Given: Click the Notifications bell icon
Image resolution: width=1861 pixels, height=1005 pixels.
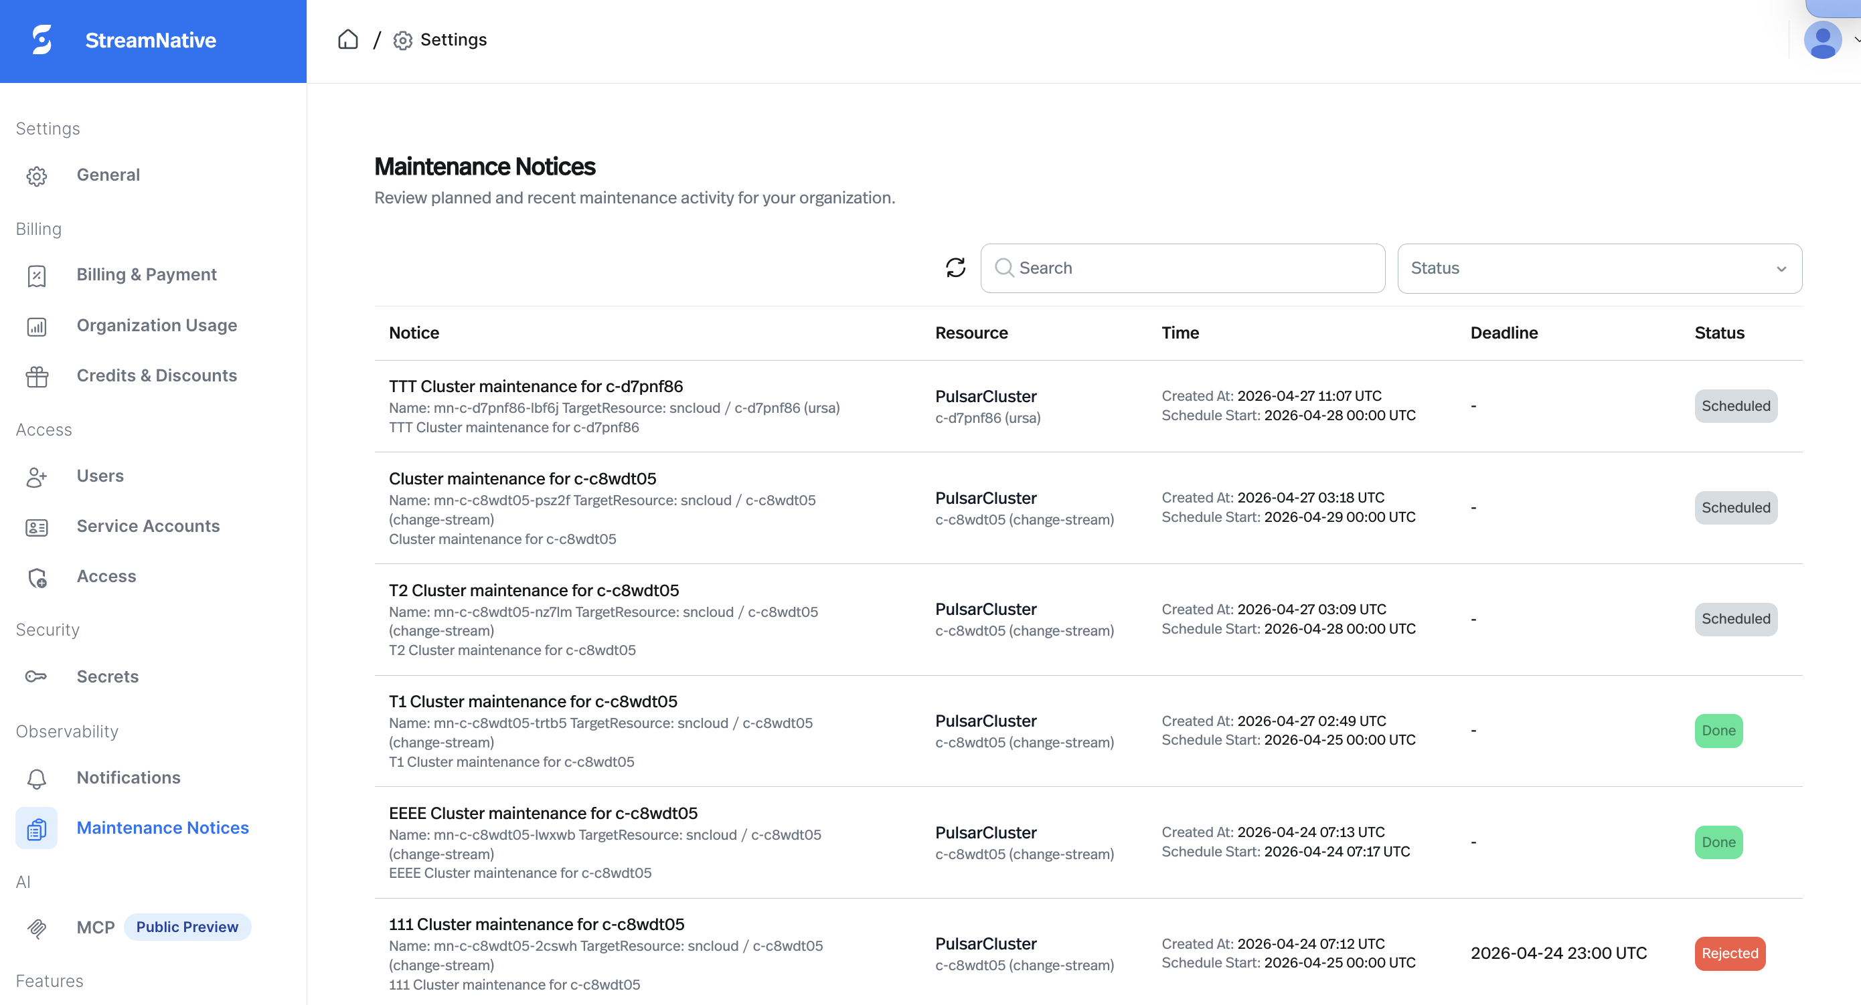Looking at the screenshot, I should [37, 778].
